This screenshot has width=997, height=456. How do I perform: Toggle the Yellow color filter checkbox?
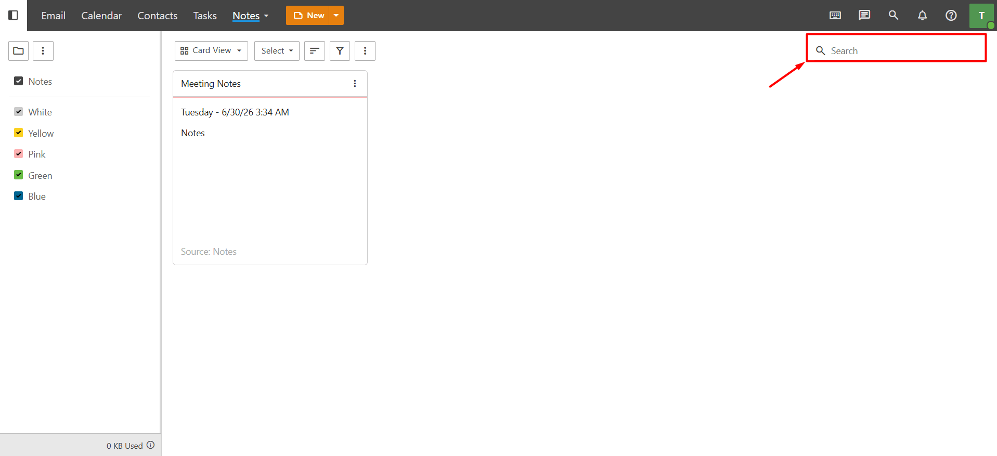point(19,133)
